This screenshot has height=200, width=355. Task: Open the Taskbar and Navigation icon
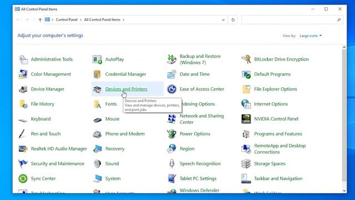pyautogui.click(x=246, y=179)
